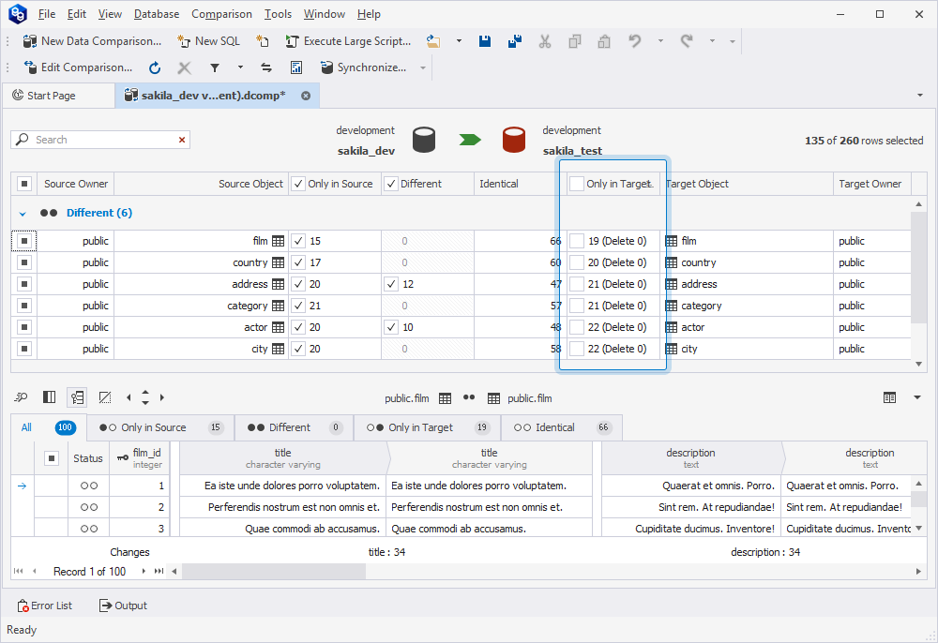Viewport: 938px width, 643px height.
Task: Open the Comparison menu
Action: coord(221,14)
